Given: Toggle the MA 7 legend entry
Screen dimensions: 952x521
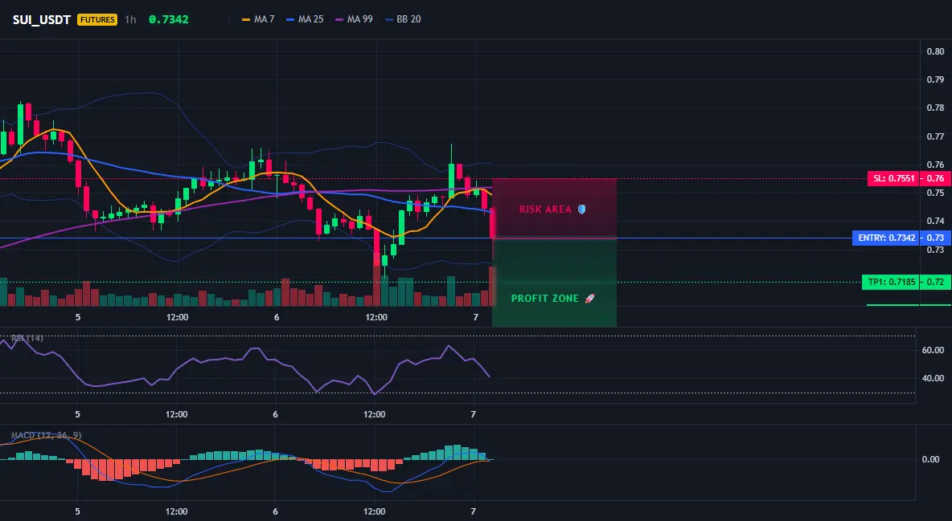Looking at the screenshot, I should [x=258, y=19].
